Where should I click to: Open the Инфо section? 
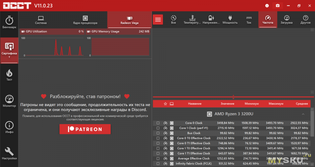[x=9, y=127]
